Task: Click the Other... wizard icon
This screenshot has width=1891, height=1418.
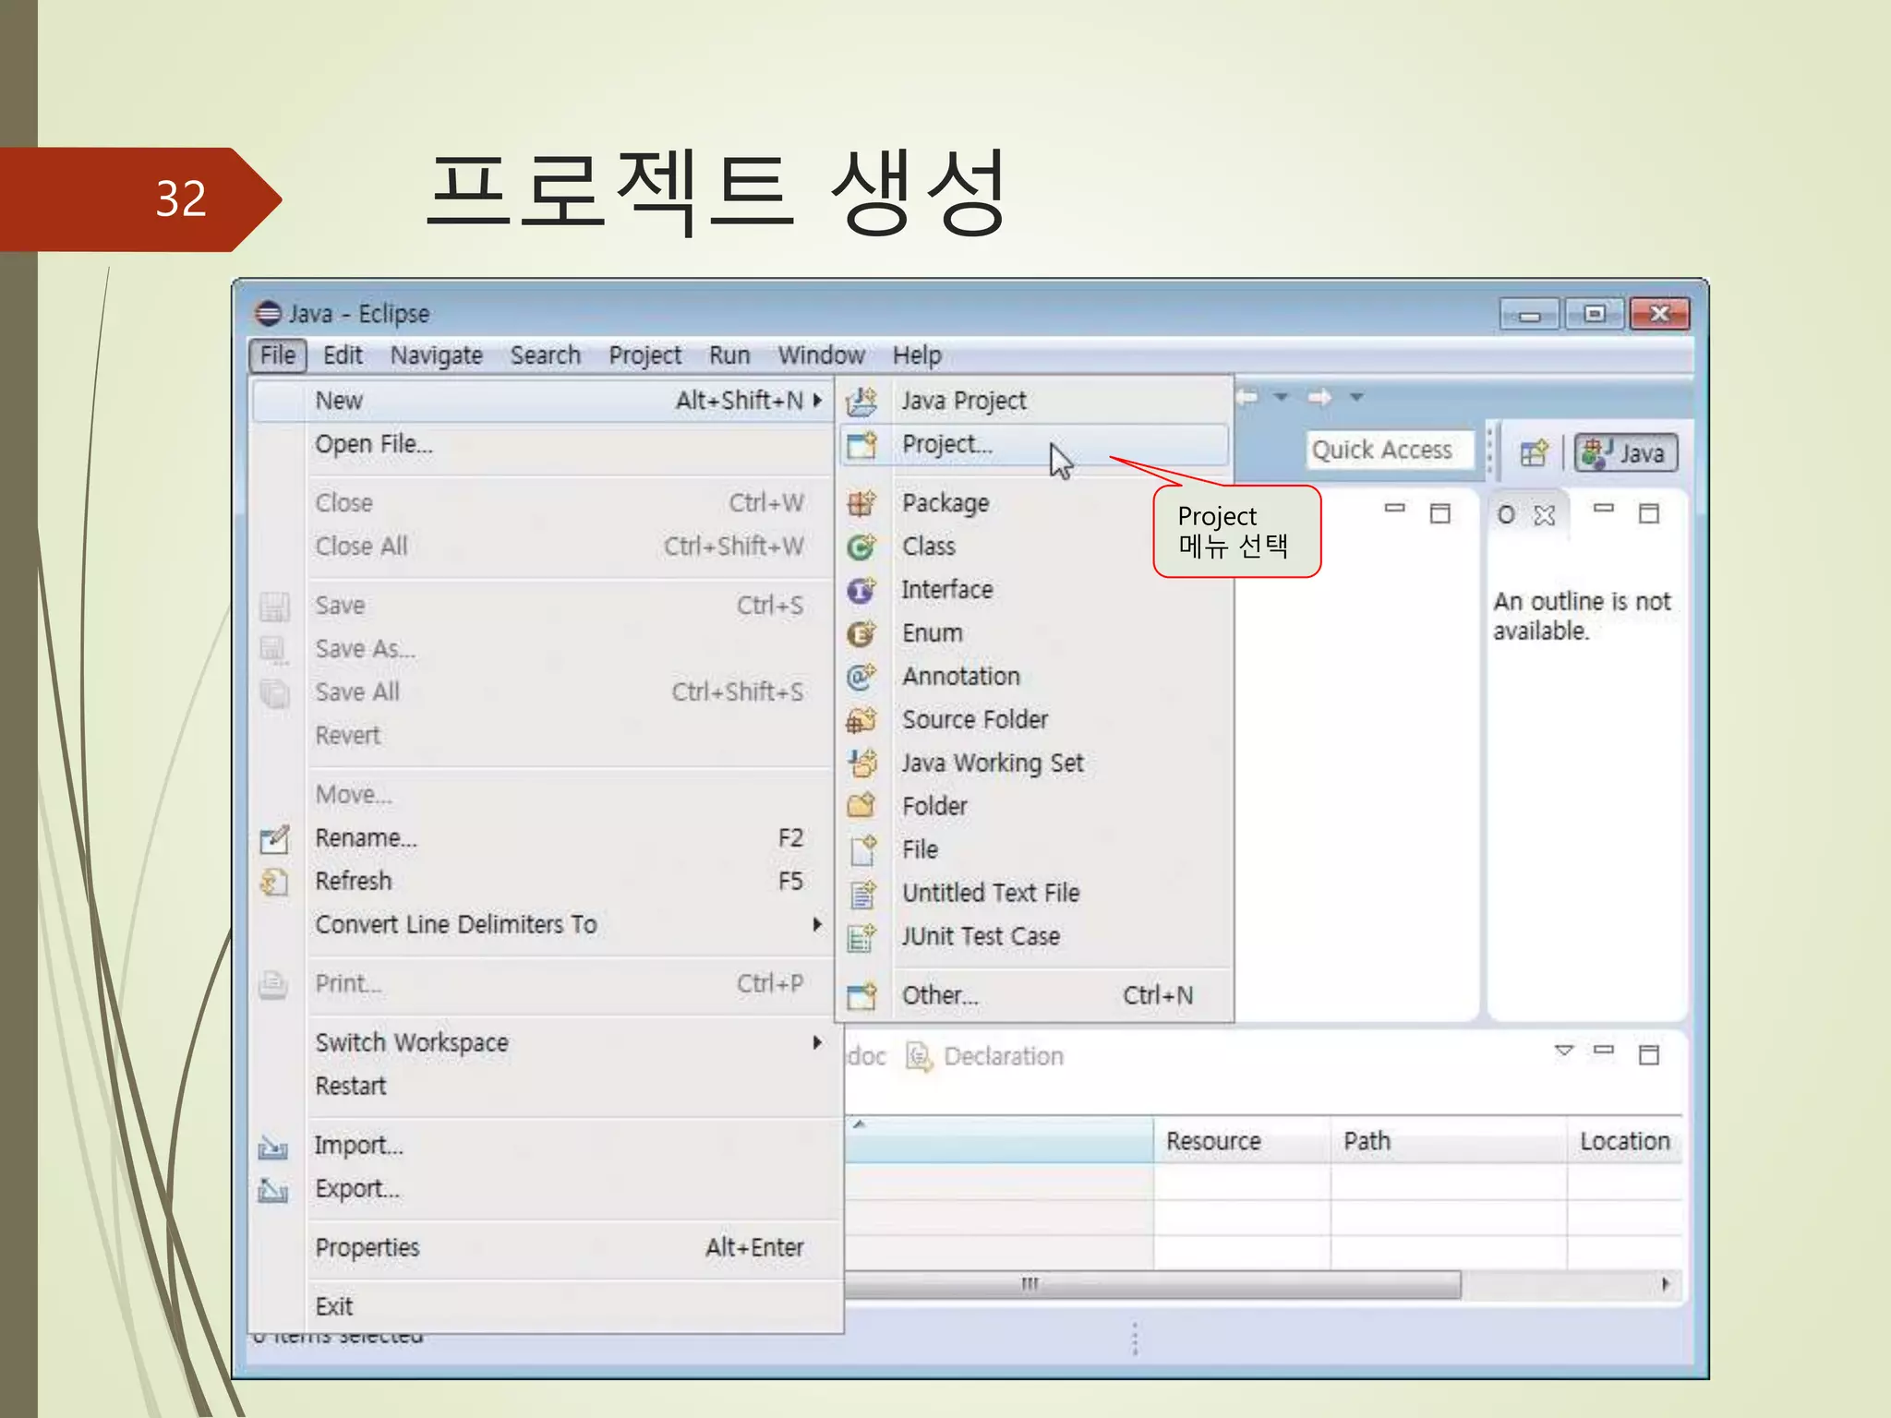Action: coord(861,996)
